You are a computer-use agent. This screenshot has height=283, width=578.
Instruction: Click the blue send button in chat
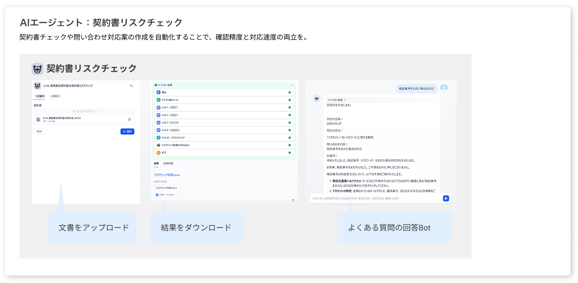pyautogui.click(x=446, y=198)
